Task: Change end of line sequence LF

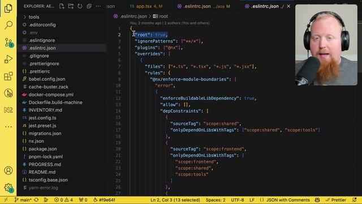Action: pyautogui.click(x=252, y=200)
